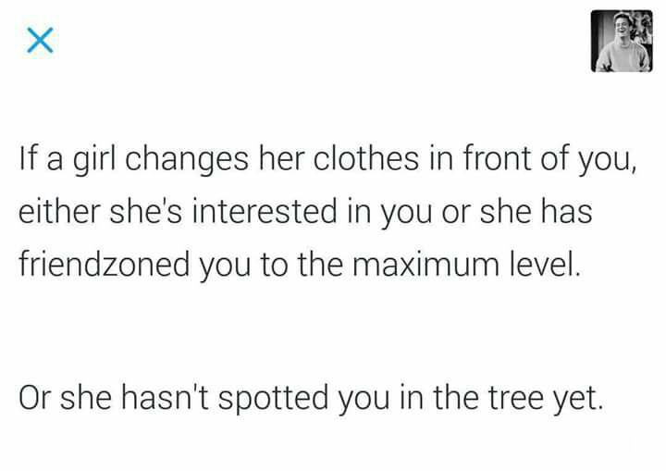Click the word "front" in the first line
Image resolution: width=666 pixels, height=471 pixels.
[x=497, y=159]
